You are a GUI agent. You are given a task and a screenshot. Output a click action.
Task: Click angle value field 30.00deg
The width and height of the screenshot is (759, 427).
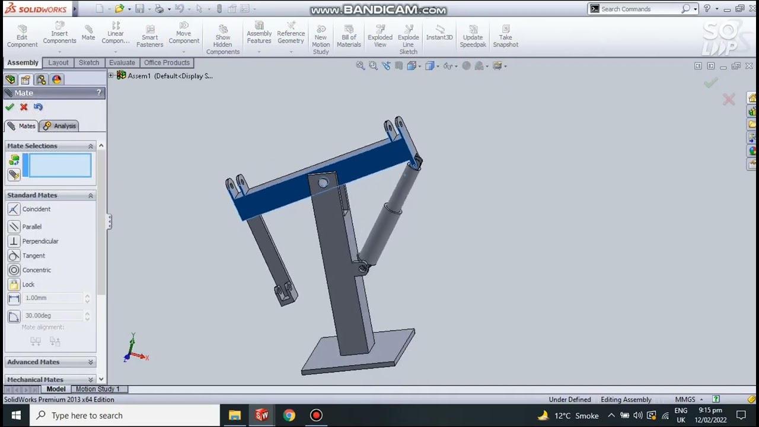click(x=53, y=316)
